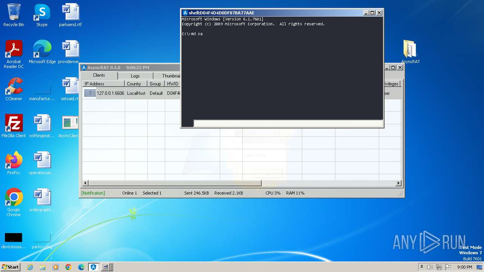Click the Received 2.1KB status text
The width and height of the screenshot is (484, 272).
pyautogui.click(x=229, y=193)
